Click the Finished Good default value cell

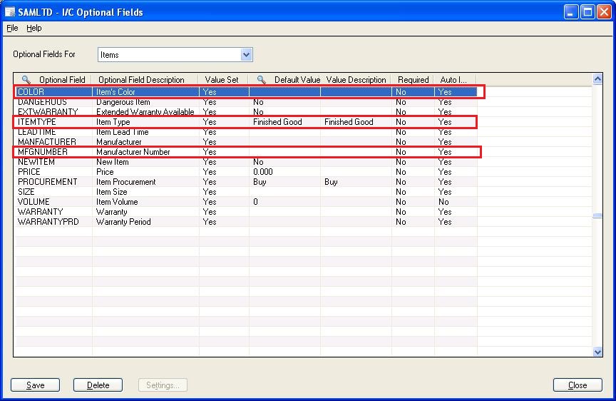coord(284,122)
